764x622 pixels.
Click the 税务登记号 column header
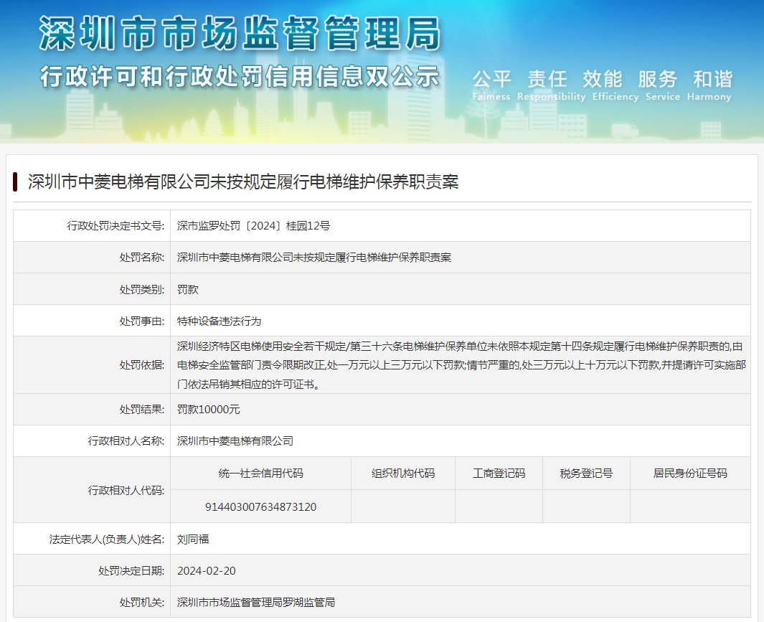586,473
